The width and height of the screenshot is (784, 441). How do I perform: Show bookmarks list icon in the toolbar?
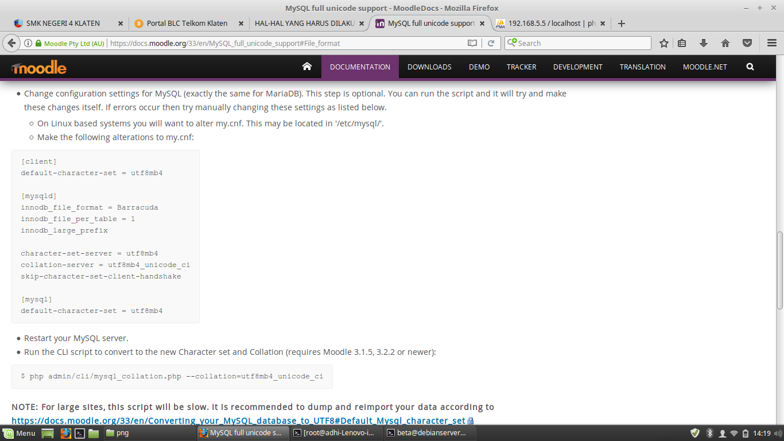coord(682,43)
